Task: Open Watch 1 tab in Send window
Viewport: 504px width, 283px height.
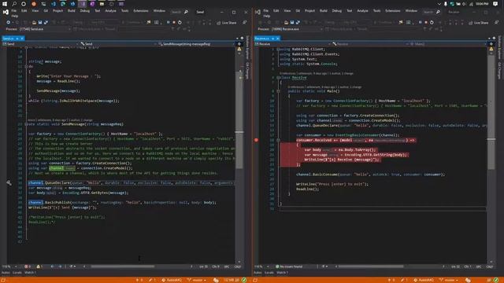Action: point(30,273)
